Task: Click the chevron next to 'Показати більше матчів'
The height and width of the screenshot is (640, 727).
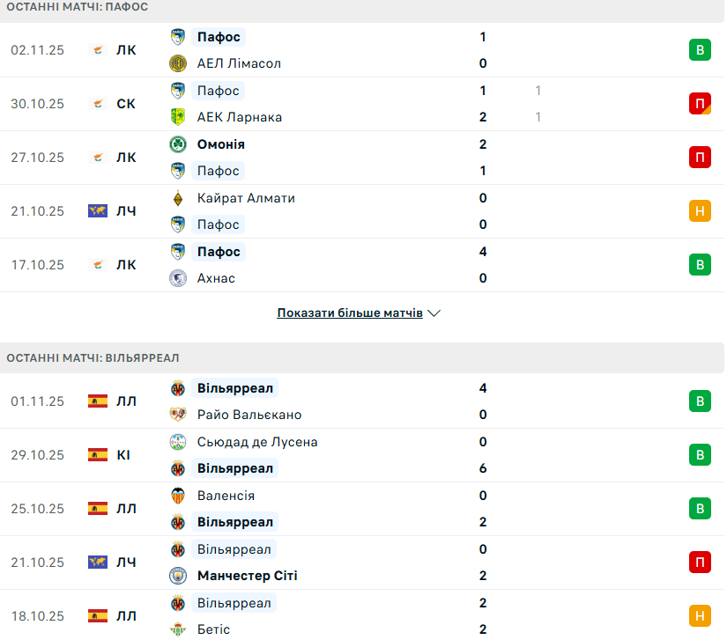Action: coord(434,313)
